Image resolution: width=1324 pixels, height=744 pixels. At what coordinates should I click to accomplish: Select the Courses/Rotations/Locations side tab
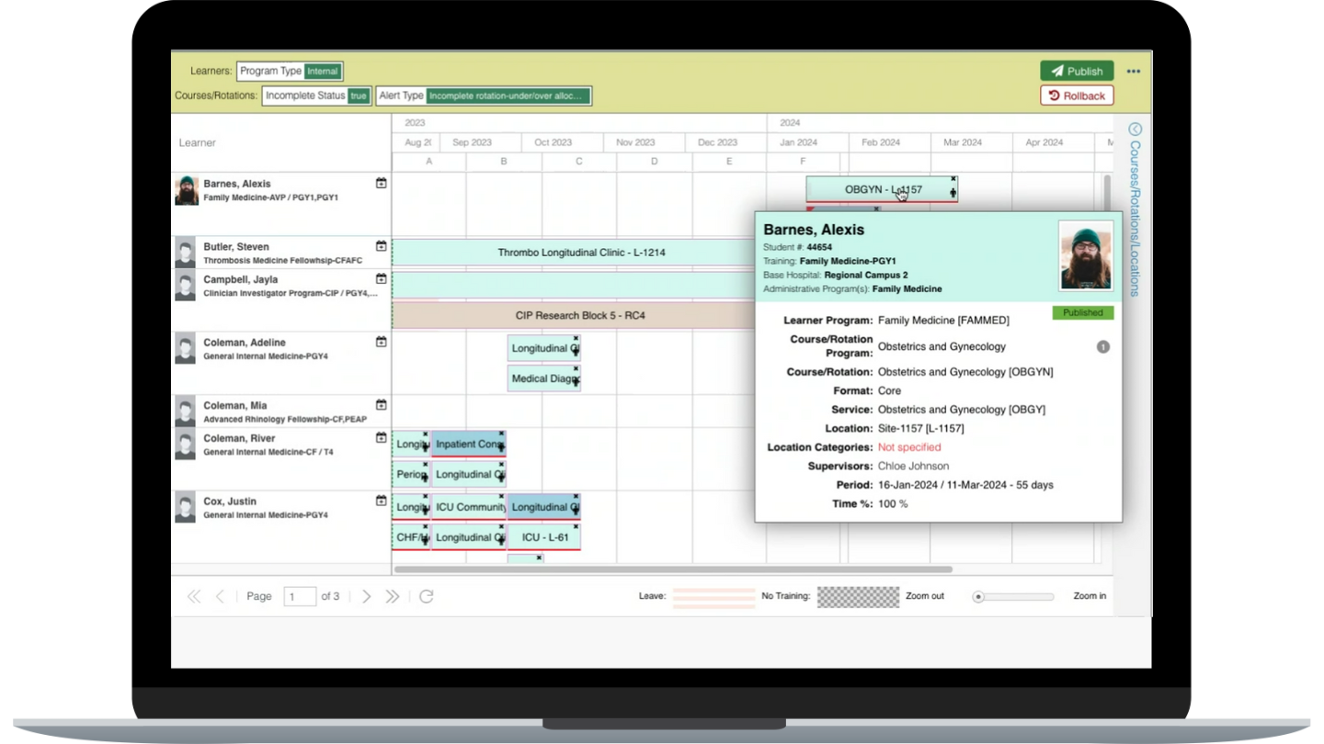click(x=1134, y=220)
